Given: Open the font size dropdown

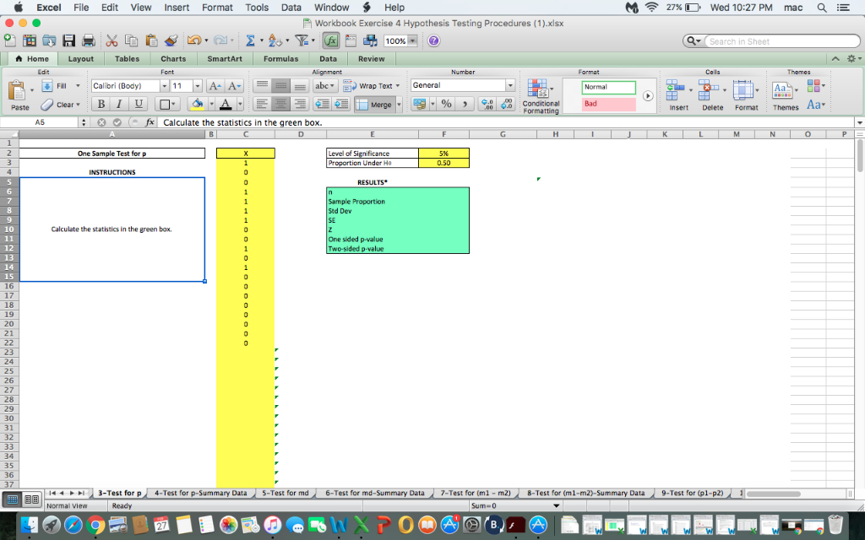Looking at the screenshot, I should [x=197, y=86].
